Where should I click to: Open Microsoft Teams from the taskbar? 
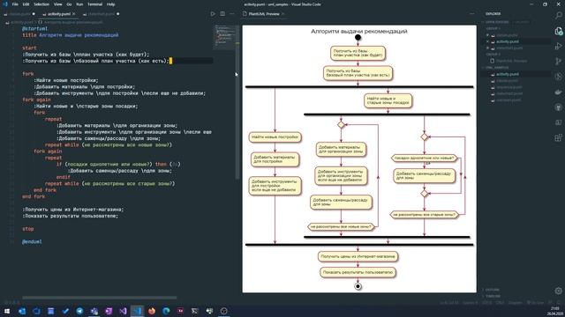94,311
